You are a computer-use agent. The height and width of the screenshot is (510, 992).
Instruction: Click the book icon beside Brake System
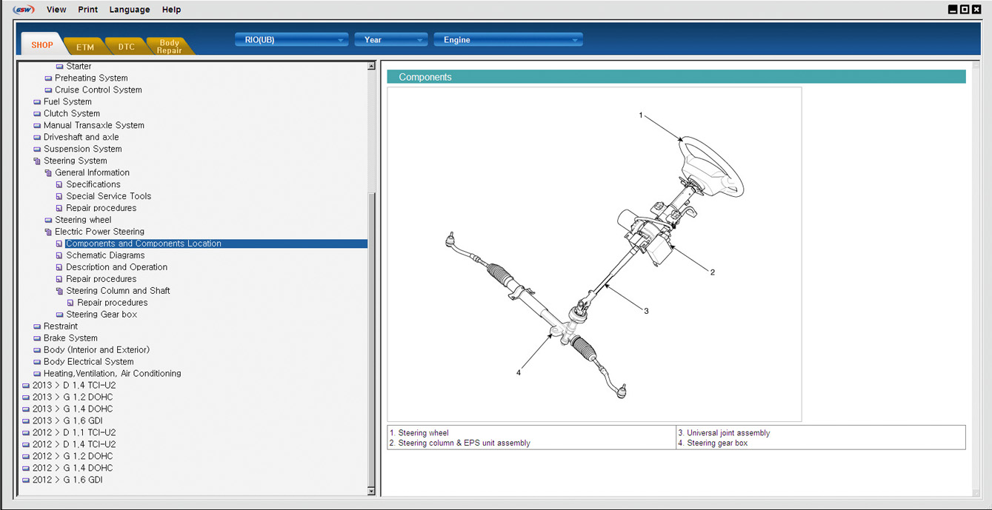pos(37,338)
